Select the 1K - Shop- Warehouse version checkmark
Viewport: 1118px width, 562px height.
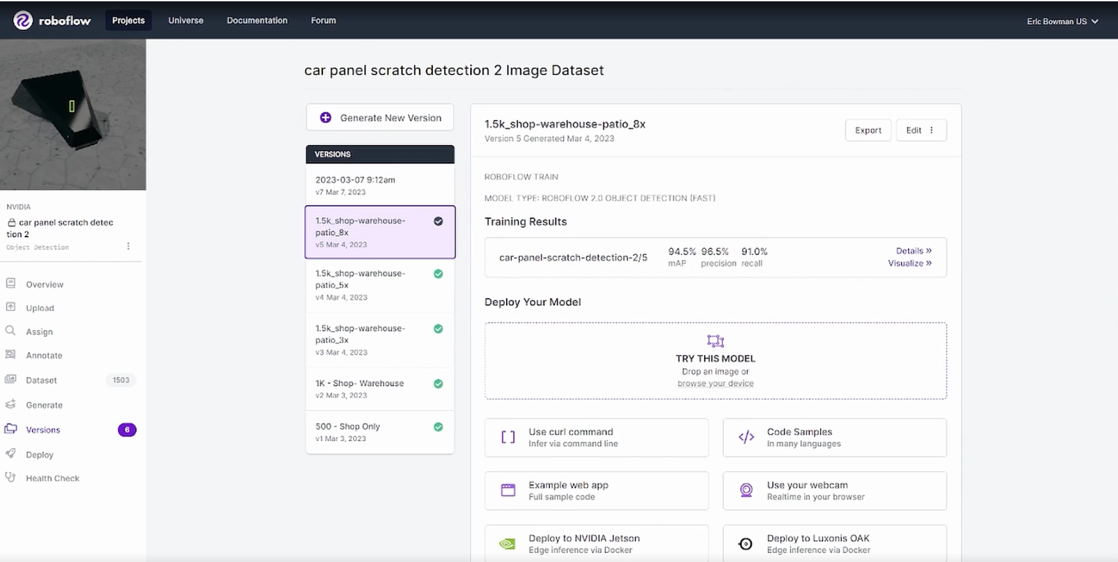[438, 384]
